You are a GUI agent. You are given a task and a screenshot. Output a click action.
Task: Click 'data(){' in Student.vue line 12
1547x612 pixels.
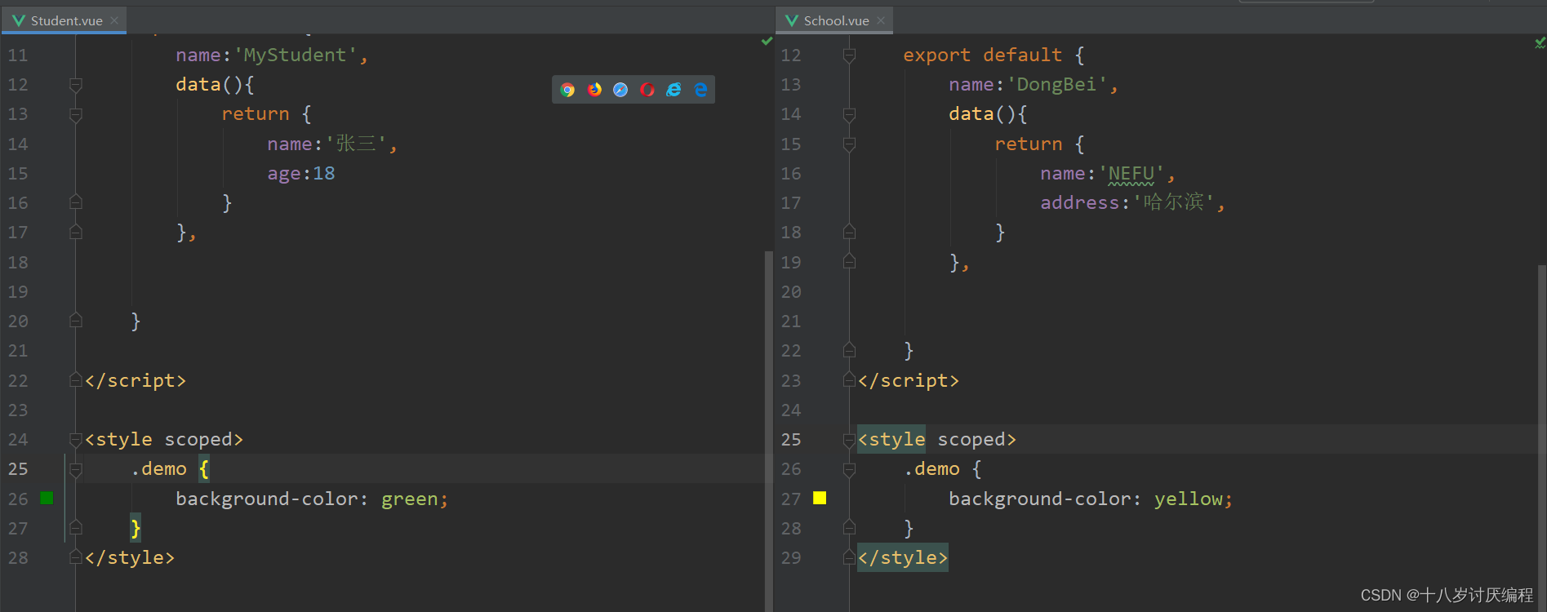point(215,85)
